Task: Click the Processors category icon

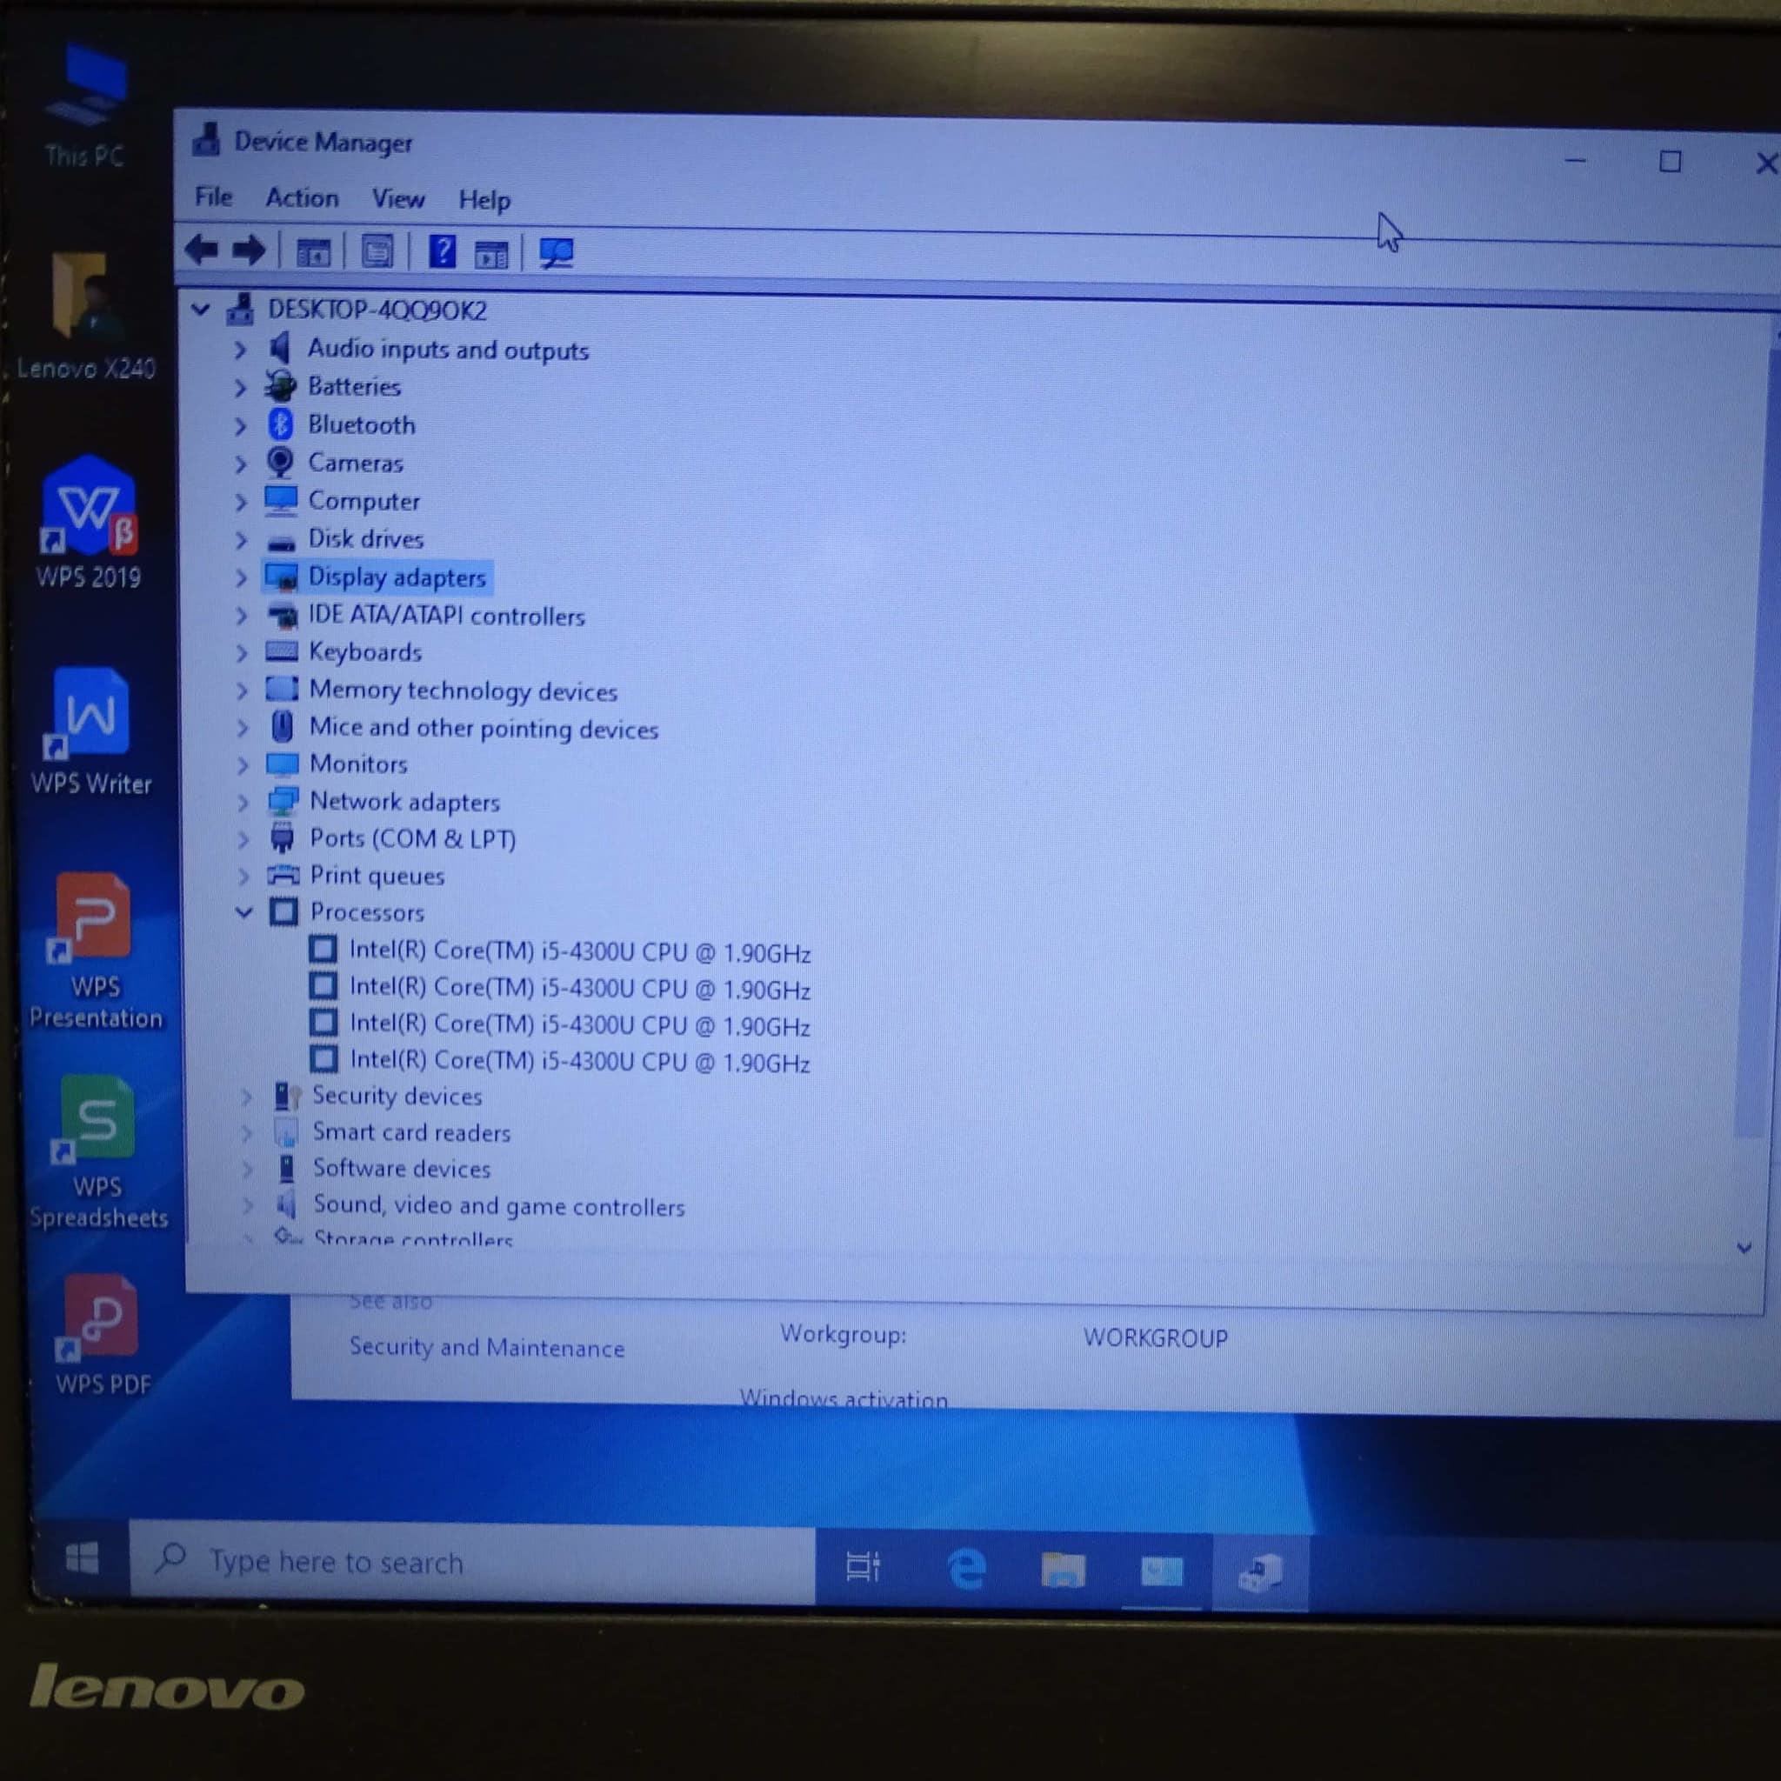Action: point(283,911)
